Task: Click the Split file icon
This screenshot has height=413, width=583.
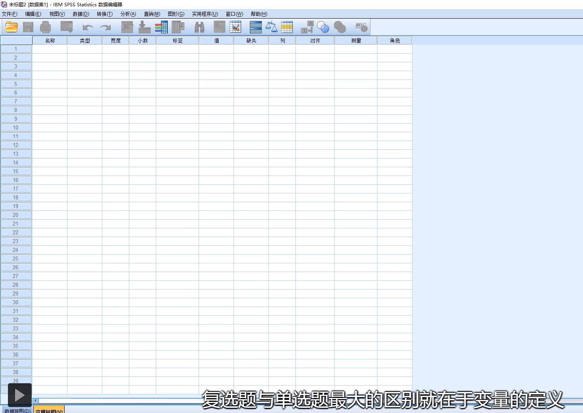Action: [x=256, y=27]
